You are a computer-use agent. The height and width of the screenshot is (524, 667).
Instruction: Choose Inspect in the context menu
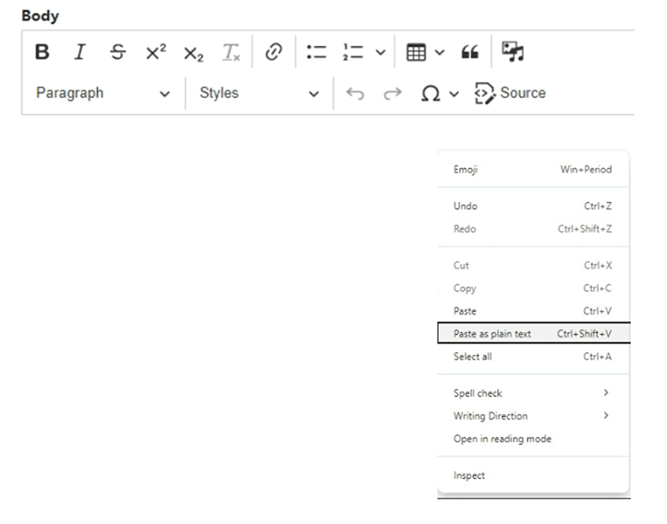[x=533, y=476]
